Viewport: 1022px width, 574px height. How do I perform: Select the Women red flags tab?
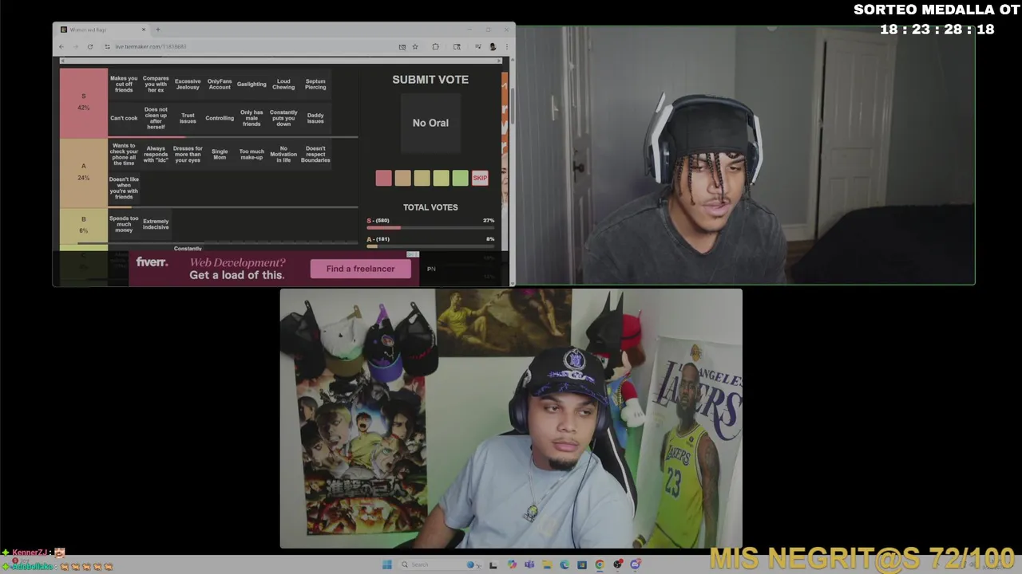103,29
